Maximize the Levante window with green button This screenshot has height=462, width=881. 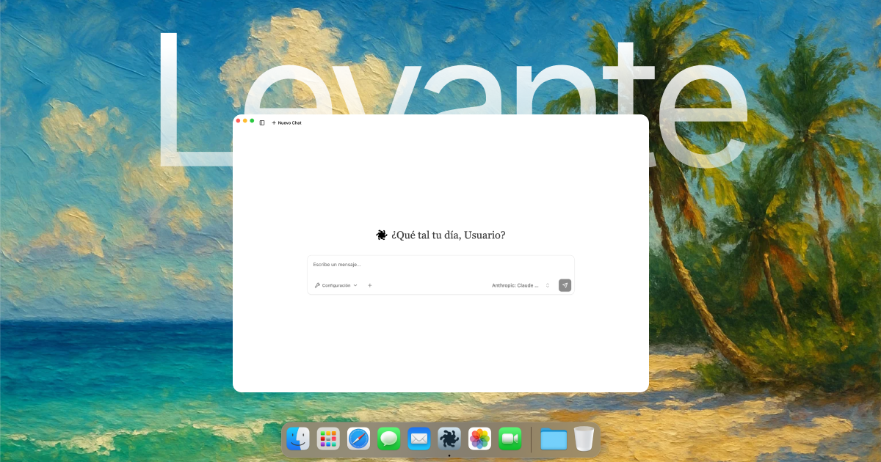(x=252, y=120)
